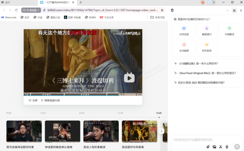Open the 知乎 bookmark
Screen dimensions: 244x151
[x=25, y=17]
